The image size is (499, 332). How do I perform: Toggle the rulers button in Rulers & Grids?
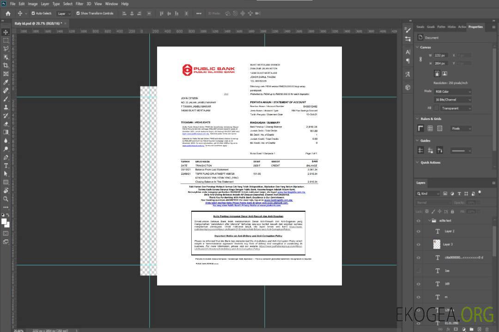tap(421, 128)
